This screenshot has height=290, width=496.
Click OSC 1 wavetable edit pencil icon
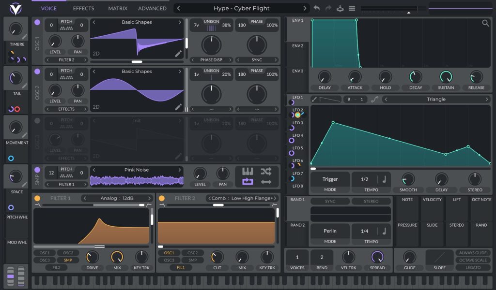point(178,54)
